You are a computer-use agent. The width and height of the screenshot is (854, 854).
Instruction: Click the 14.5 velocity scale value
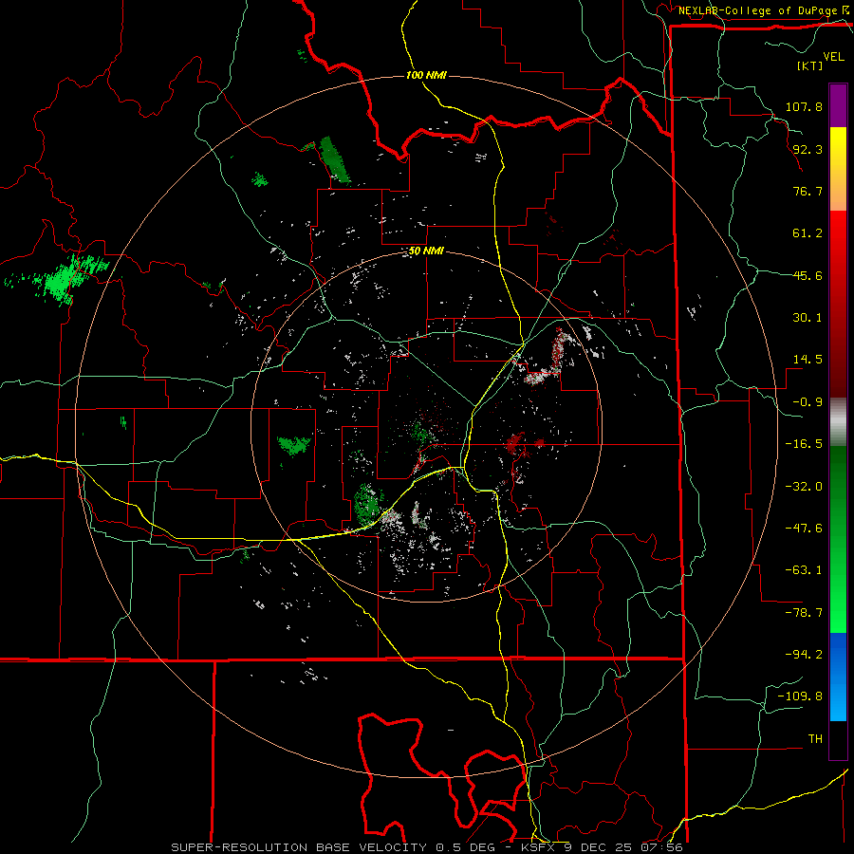point(808,360)
